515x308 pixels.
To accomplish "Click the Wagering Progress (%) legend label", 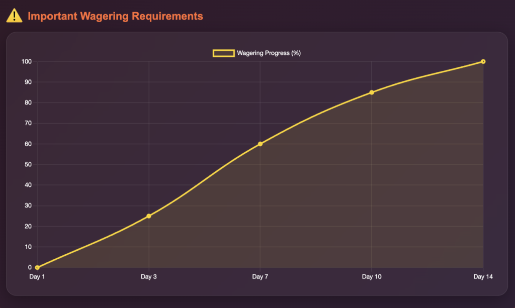I will coord(269,53).
